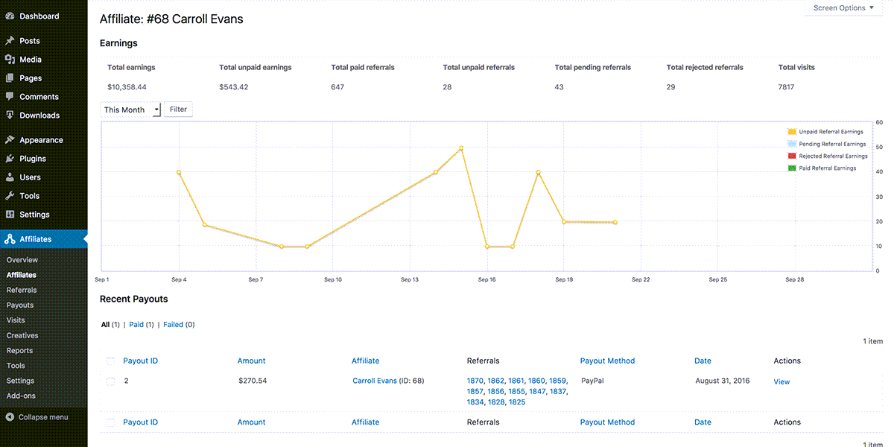
Task: Sort payouts by the Amount column header
Action: [251, 361]
